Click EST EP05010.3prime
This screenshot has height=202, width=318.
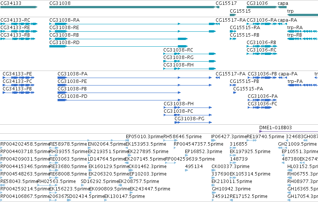(145, 137)
